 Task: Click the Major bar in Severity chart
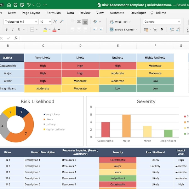coord(126,126)
